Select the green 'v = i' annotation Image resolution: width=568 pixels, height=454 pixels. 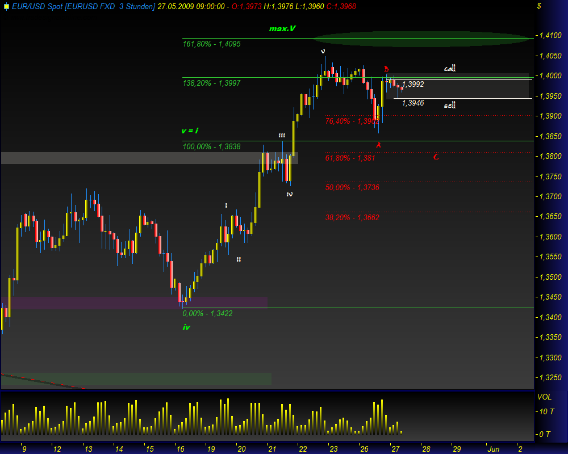point(190,131)
